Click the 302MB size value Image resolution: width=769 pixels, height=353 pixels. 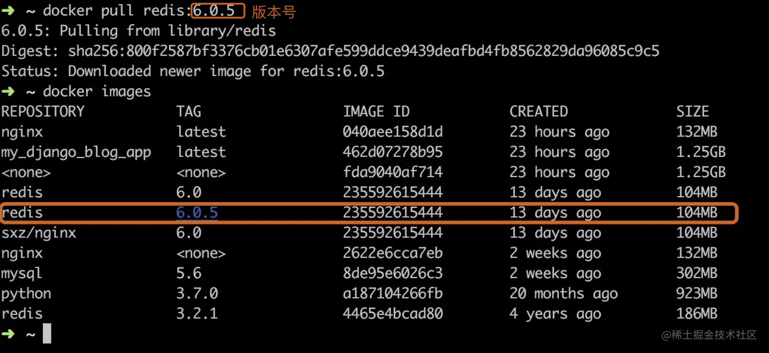pyautogui.click(x=696, y=273)
